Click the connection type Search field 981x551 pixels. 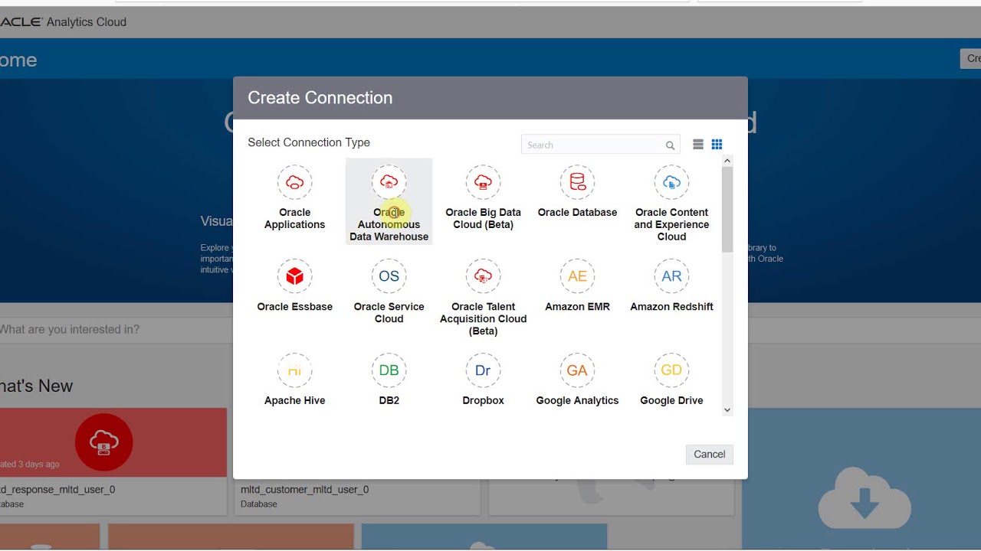pos(601,145)
